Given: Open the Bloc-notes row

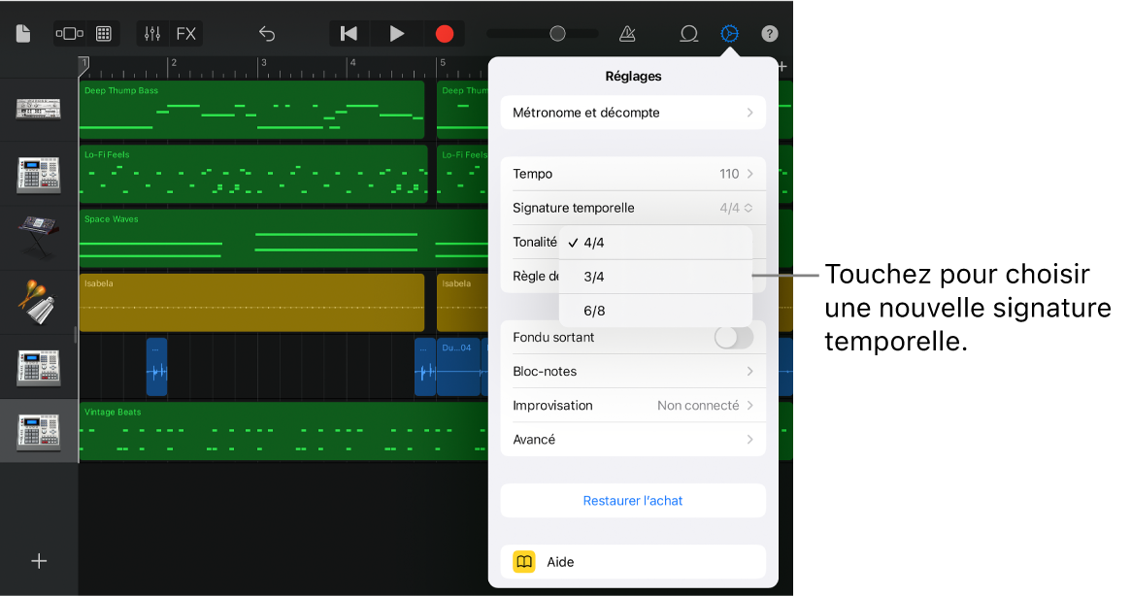Looking at the screenshot, I should [633, 371].
